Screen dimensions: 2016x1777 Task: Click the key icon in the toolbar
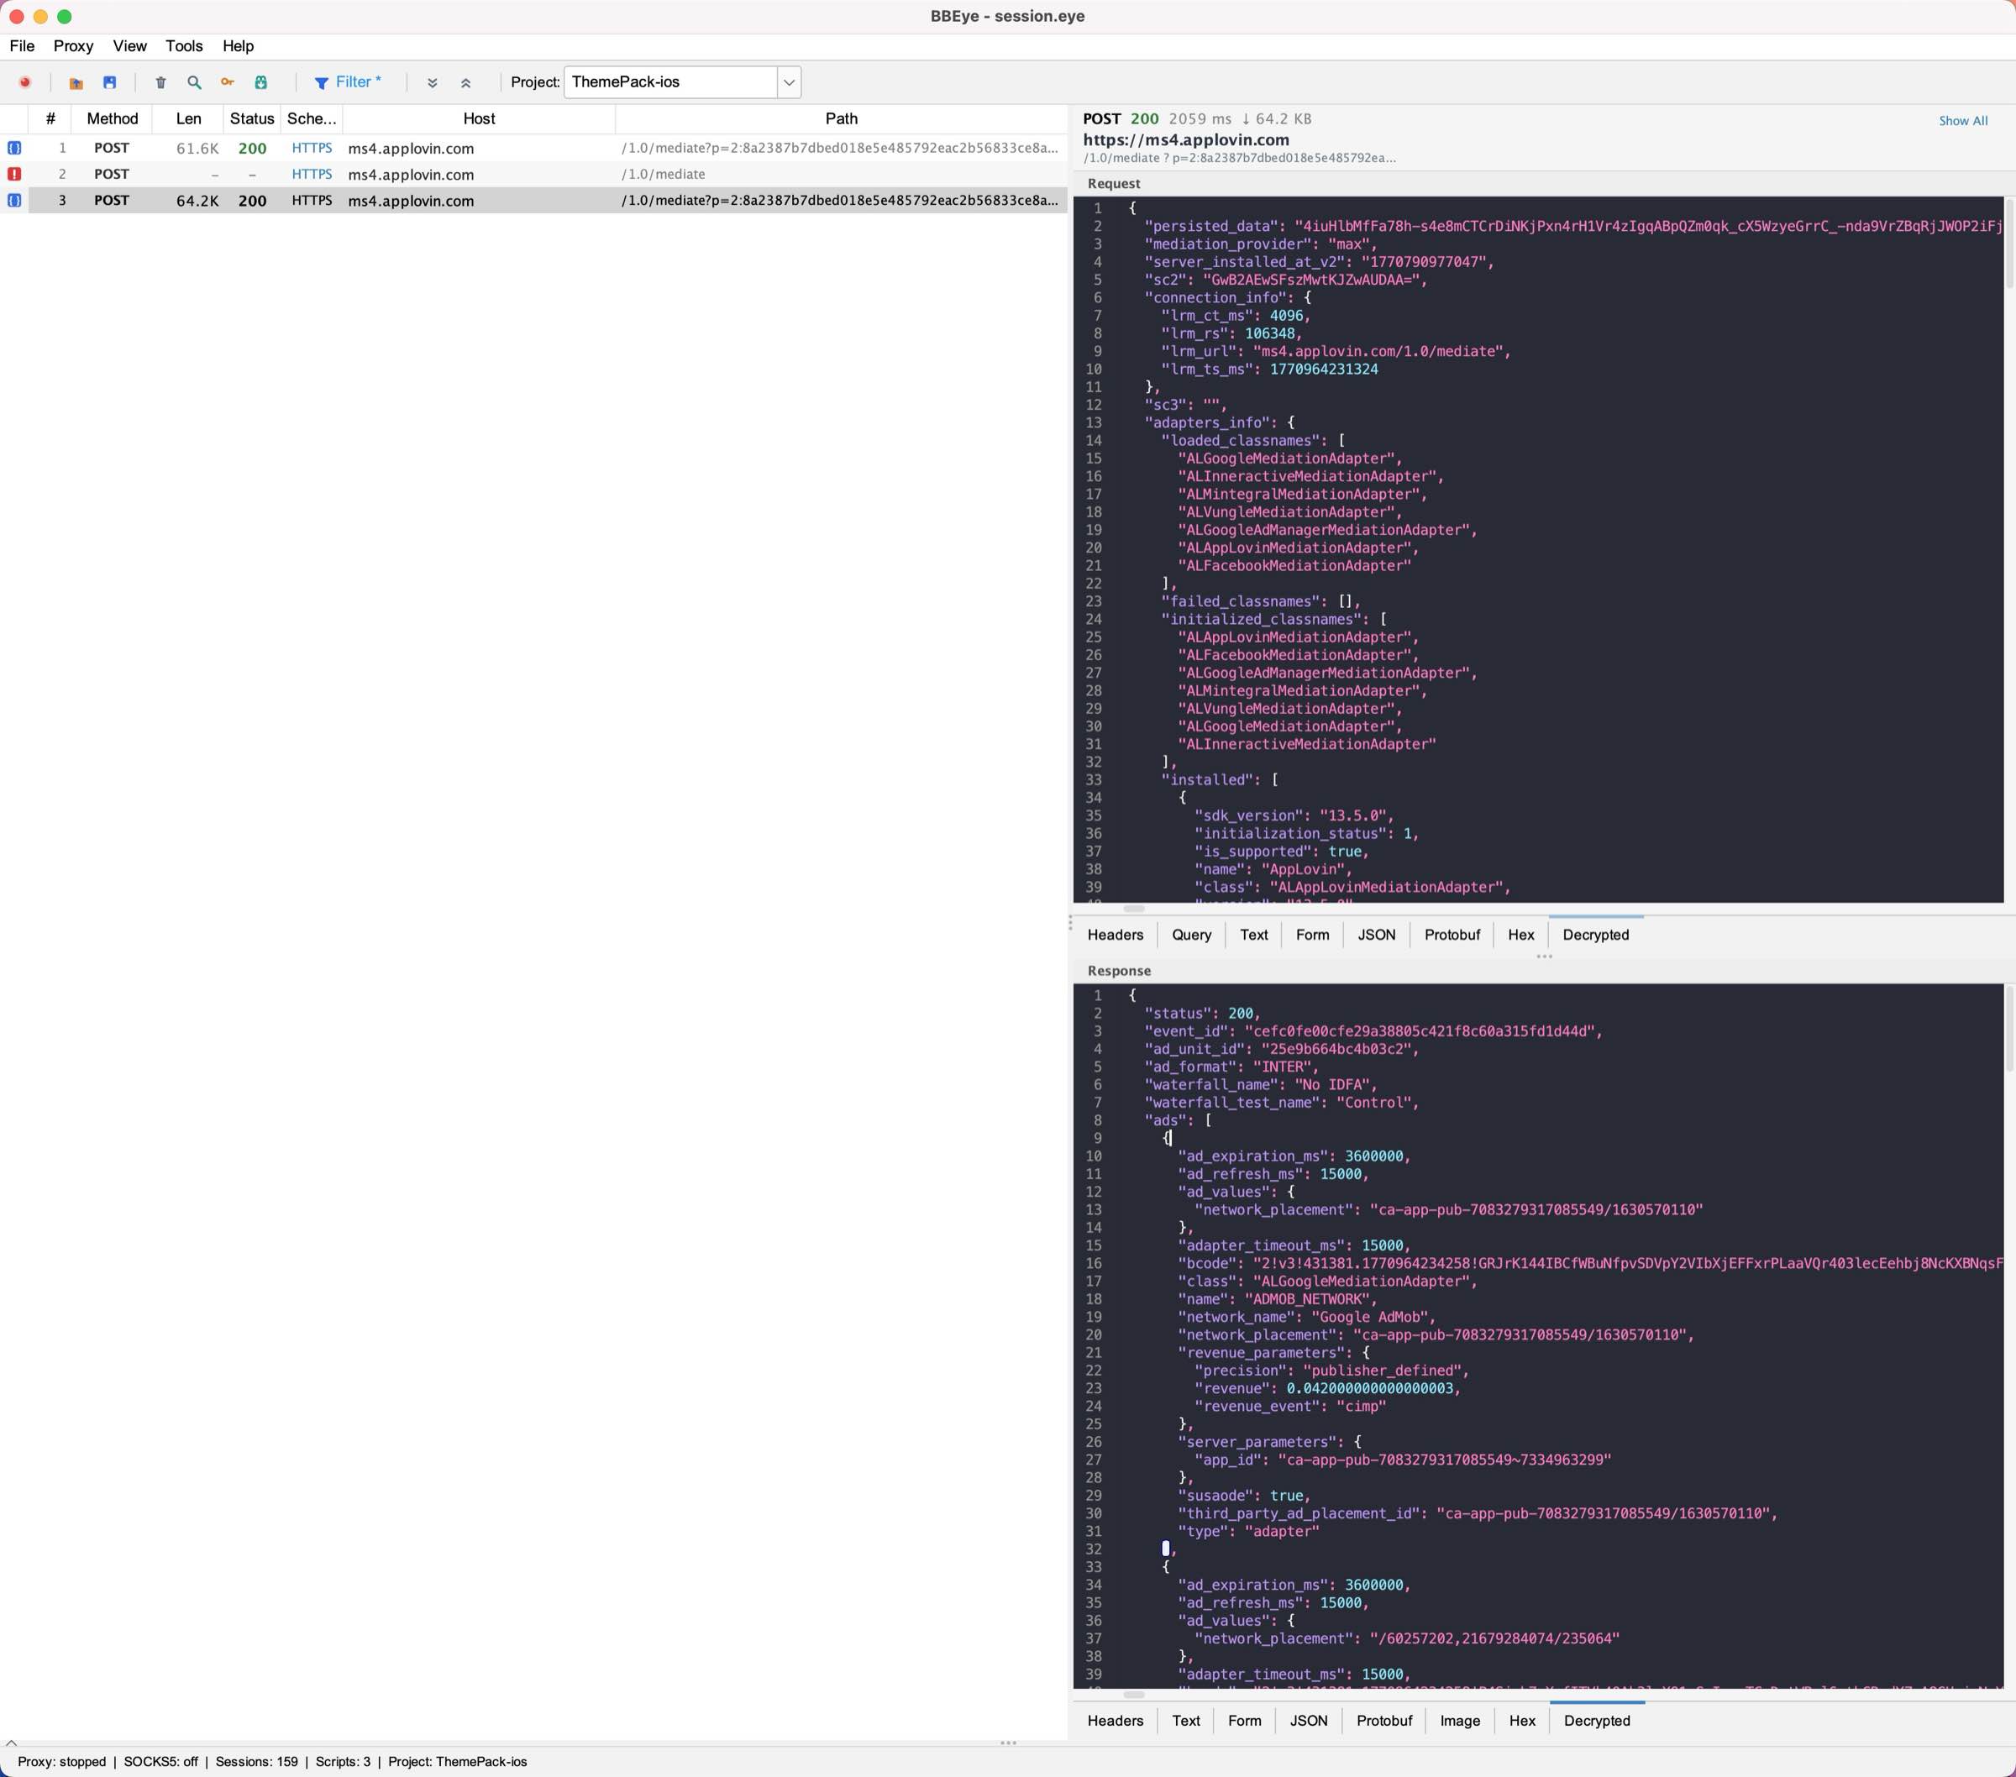[227, 83]
